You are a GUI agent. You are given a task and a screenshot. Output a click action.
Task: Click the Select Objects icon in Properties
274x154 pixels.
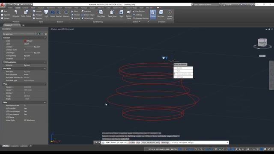tap(42, 34)
